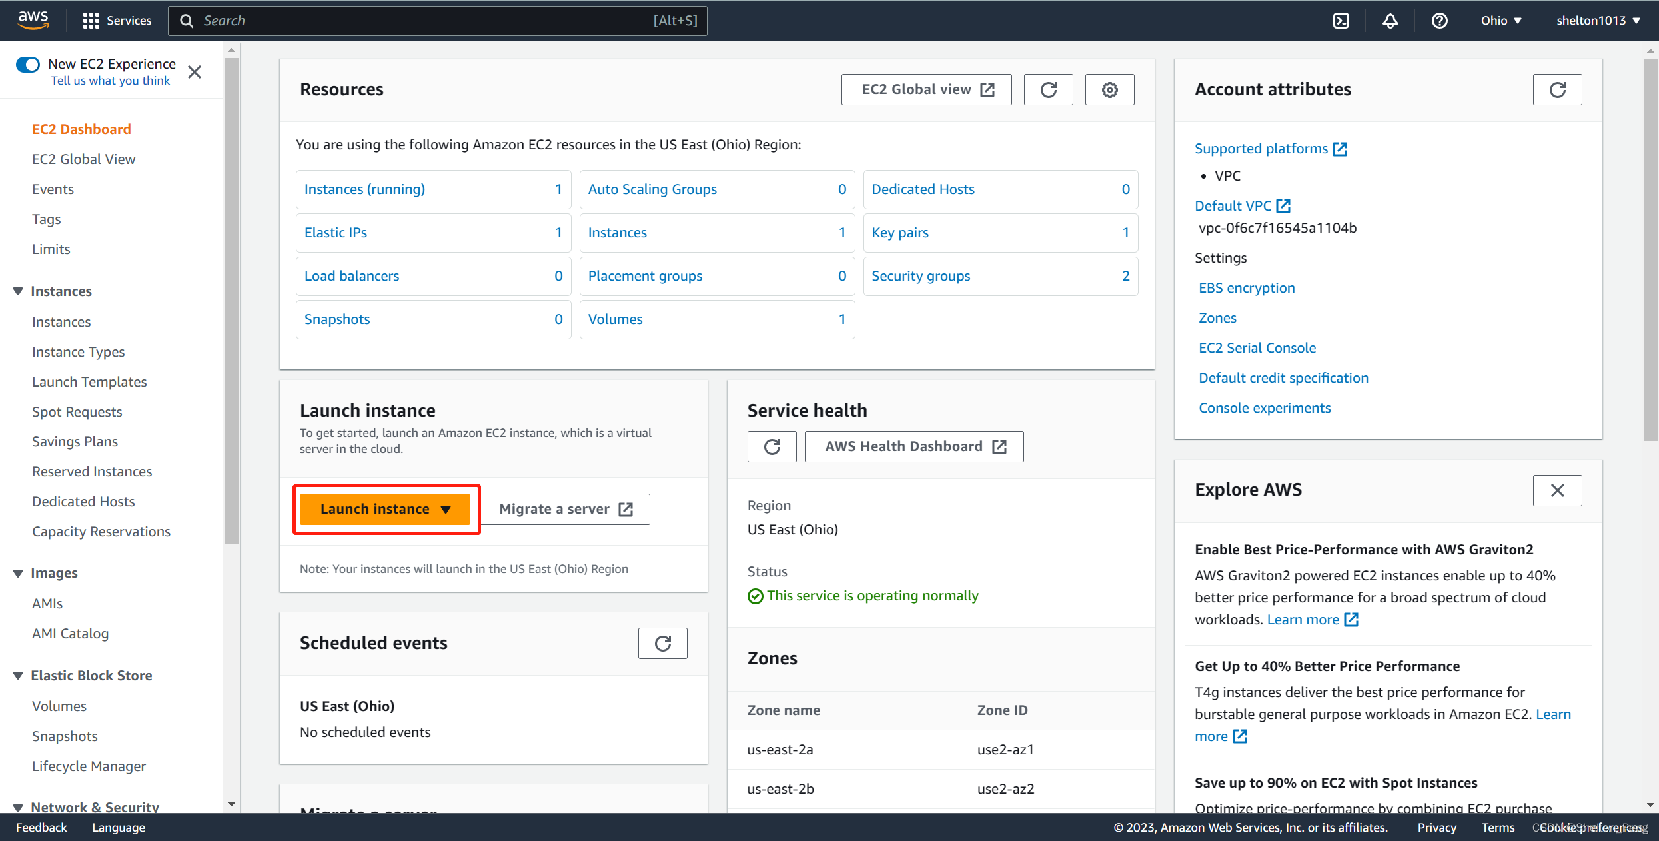Refresh the Service health panel
This screenshot has width=1659, height=841.
772,446
